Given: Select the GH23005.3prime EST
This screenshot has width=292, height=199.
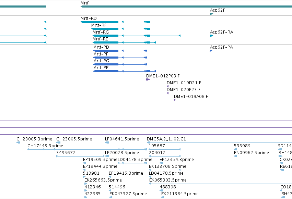Looking at the screenshot, I should (x=18, y=142).
